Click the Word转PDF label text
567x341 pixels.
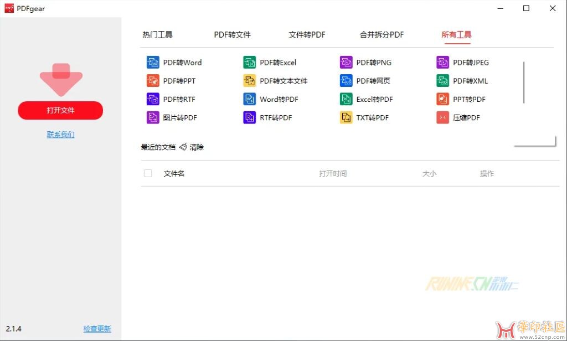(x=279, y=100)
